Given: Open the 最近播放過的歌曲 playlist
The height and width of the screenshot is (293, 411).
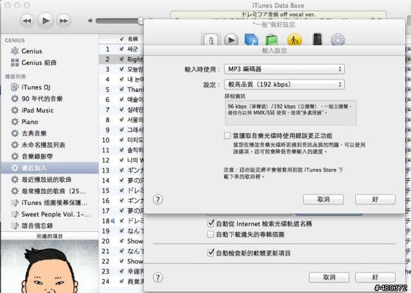Looking at the screenshot, I should point(50,179).
